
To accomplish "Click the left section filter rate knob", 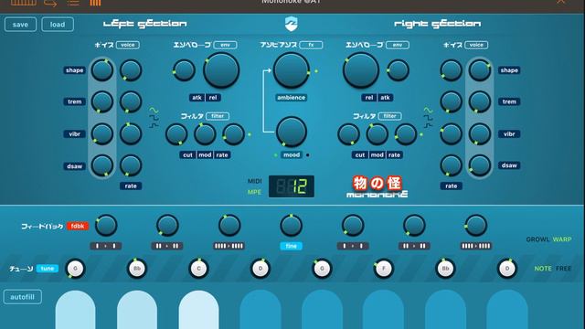I will [234, 134].
